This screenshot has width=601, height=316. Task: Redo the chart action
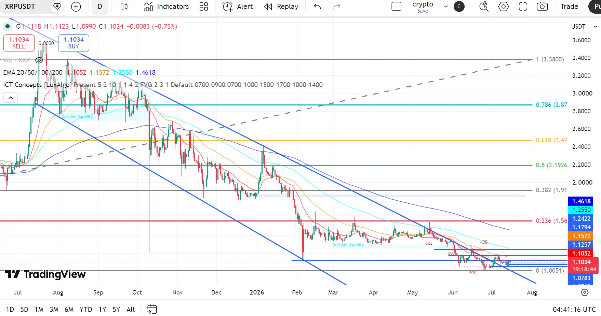click(337, 6)
